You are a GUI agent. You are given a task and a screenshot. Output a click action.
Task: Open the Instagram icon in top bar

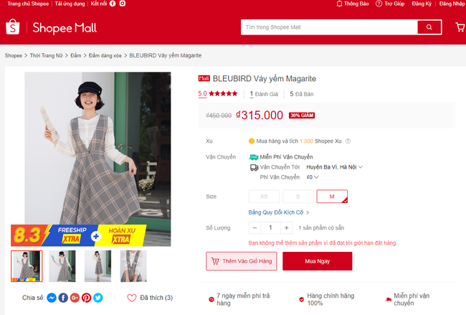(x=123, y=4)
